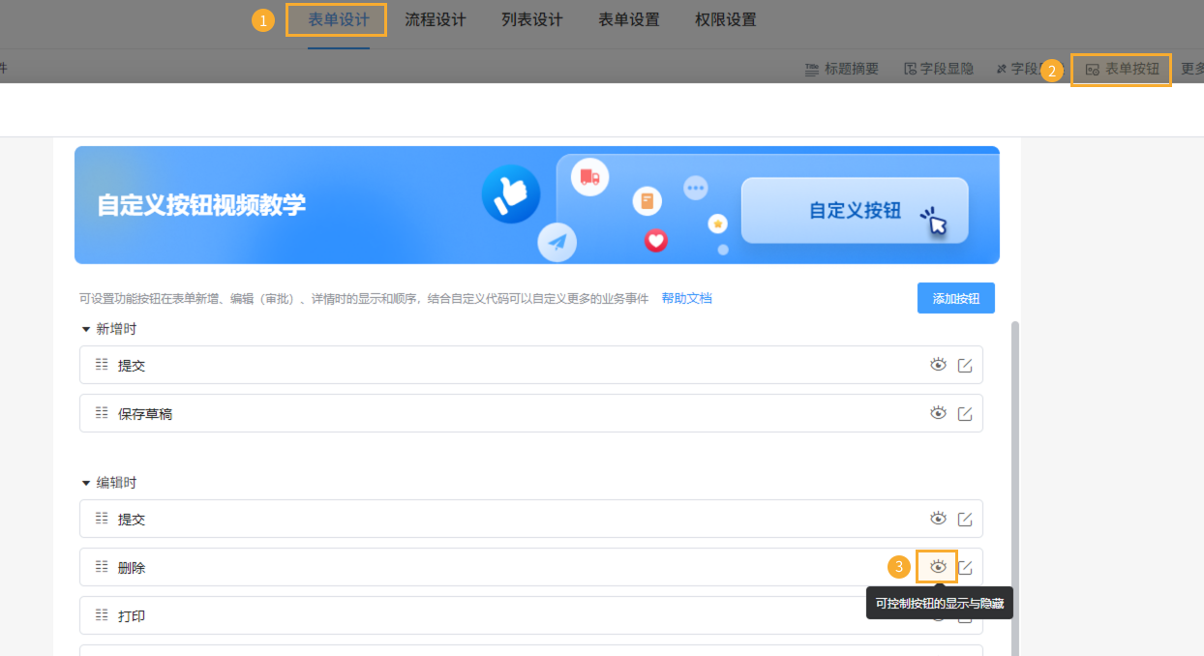Click the vertical scrollbar of button list
Screen dimensions: 1204x656
pos(1015,489)
